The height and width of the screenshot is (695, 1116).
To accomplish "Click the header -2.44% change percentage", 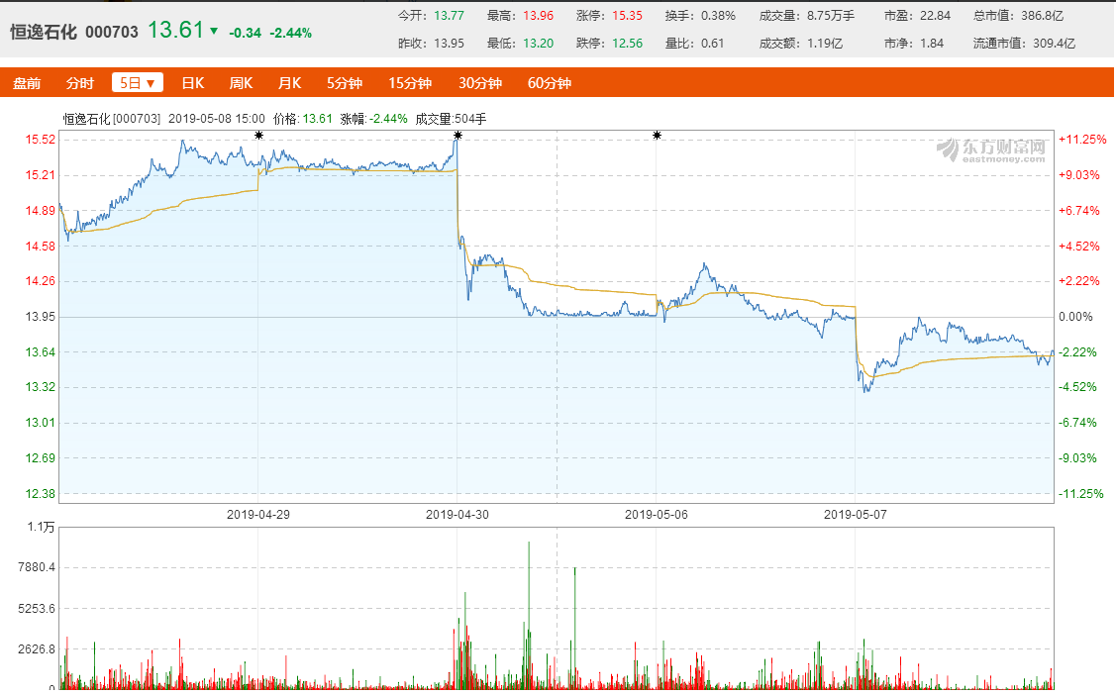I will tap(290, 33).
